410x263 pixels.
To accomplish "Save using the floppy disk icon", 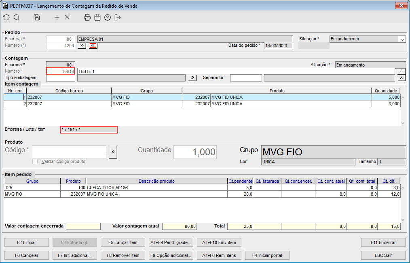I will click(37, 17).
